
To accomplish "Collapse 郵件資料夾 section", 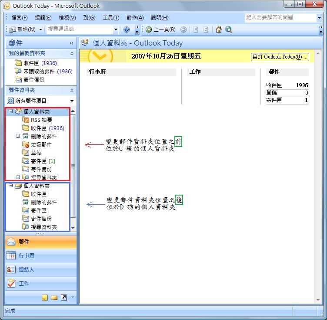I will coord(72,90).
